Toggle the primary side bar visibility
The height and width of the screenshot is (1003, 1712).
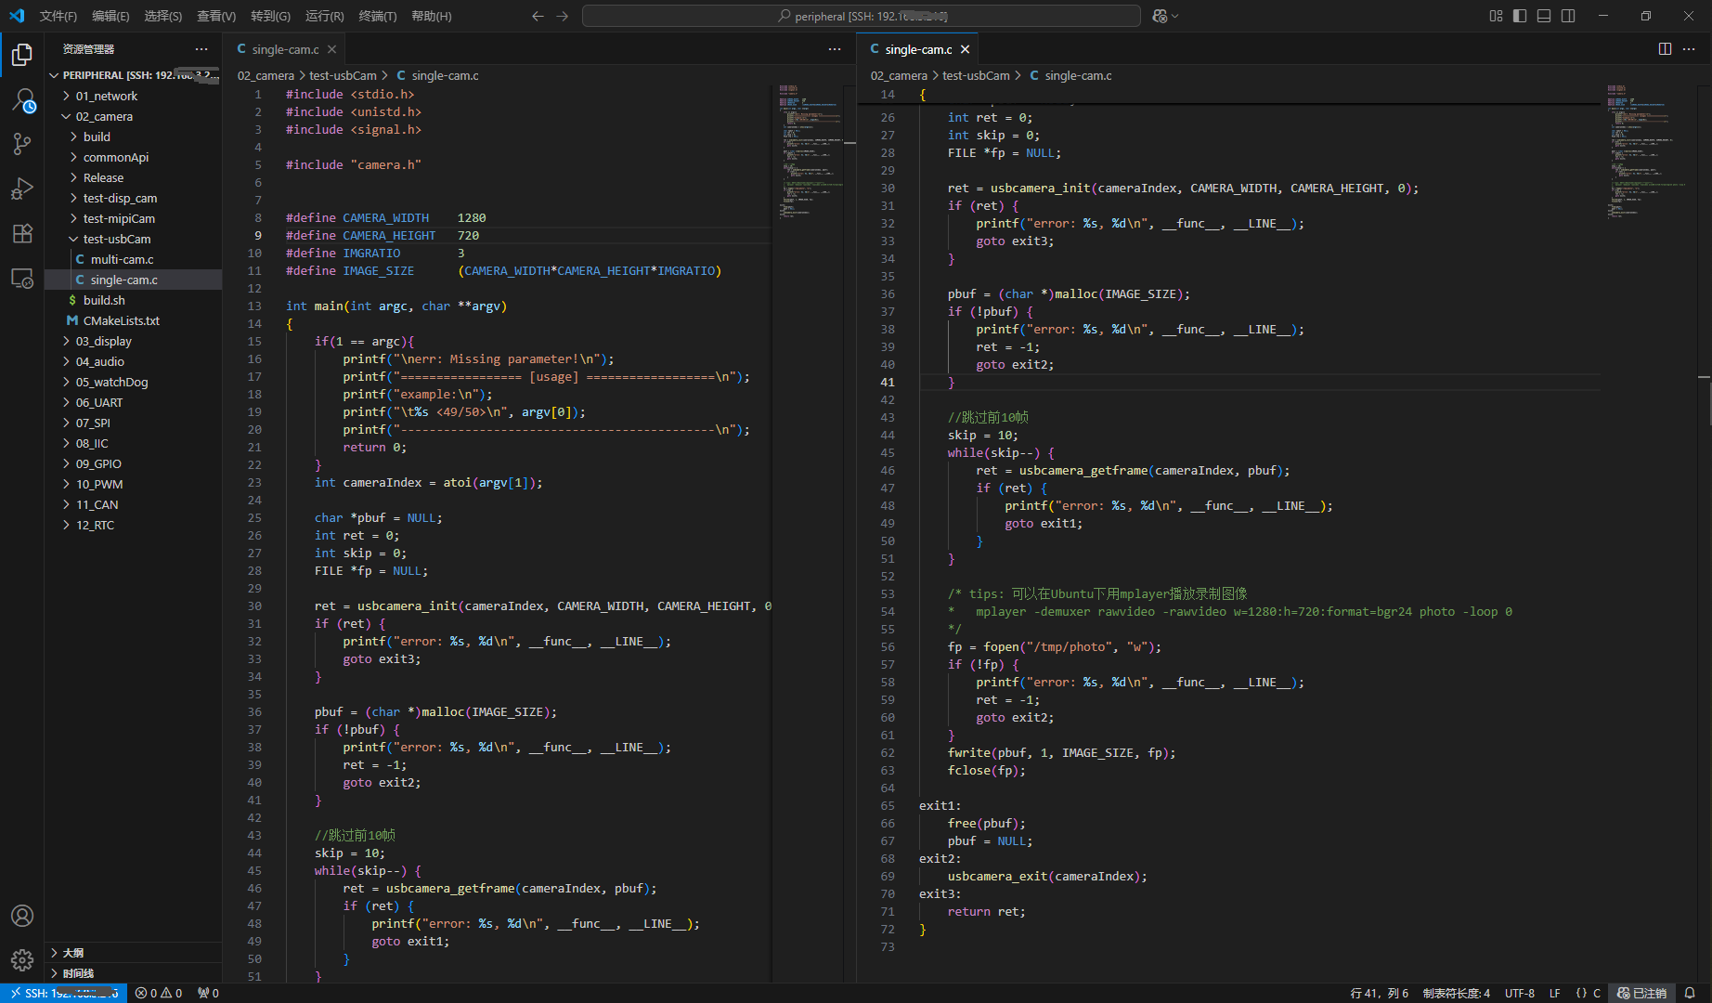click(1520, 16)
